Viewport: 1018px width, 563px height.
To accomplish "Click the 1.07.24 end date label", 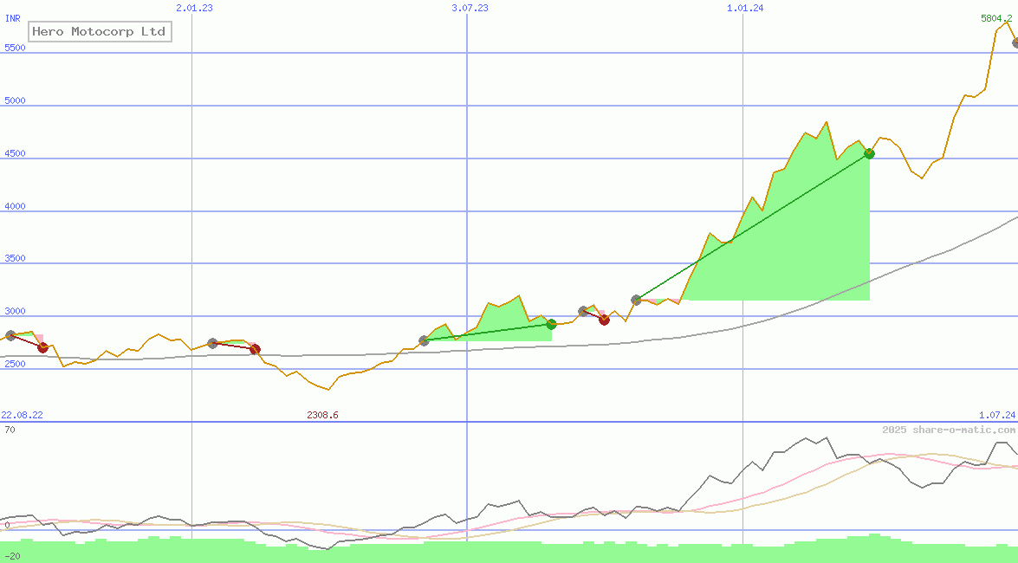I will (x=997, y=415).
